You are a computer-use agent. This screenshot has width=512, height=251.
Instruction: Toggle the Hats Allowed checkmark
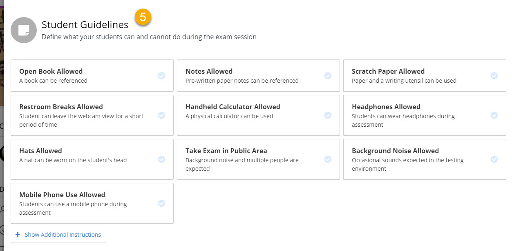click(161, 159)
